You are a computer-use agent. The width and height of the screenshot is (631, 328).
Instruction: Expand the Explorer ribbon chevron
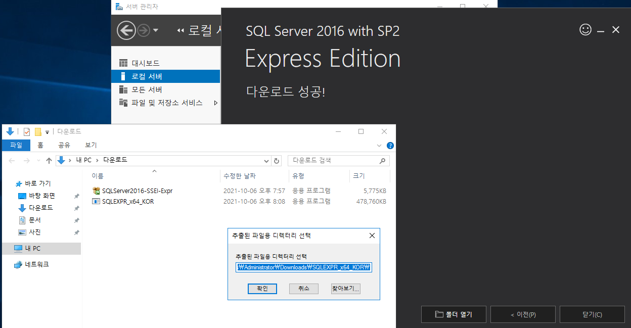(380, 146)
